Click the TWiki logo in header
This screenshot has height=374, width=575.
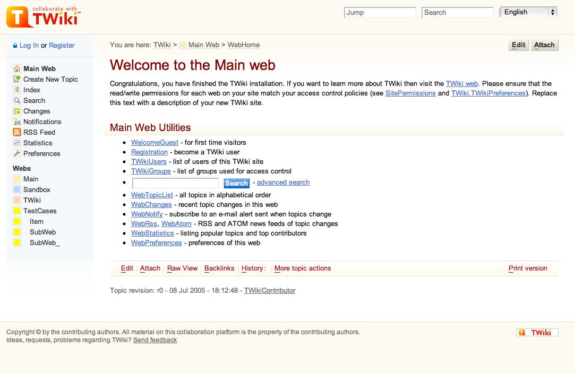click(x=42, y=16)
